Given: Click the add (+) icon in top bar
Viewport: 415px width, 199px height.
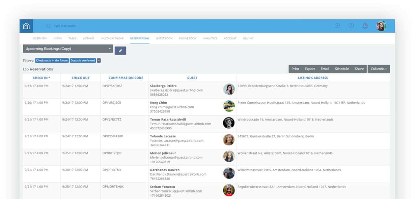Looking at the screenshot, I should 337,26.
